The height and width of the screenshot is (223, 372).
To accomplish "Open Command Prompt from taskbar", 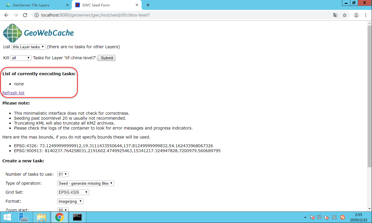I will pyautogui.click(x=77, y=217).
